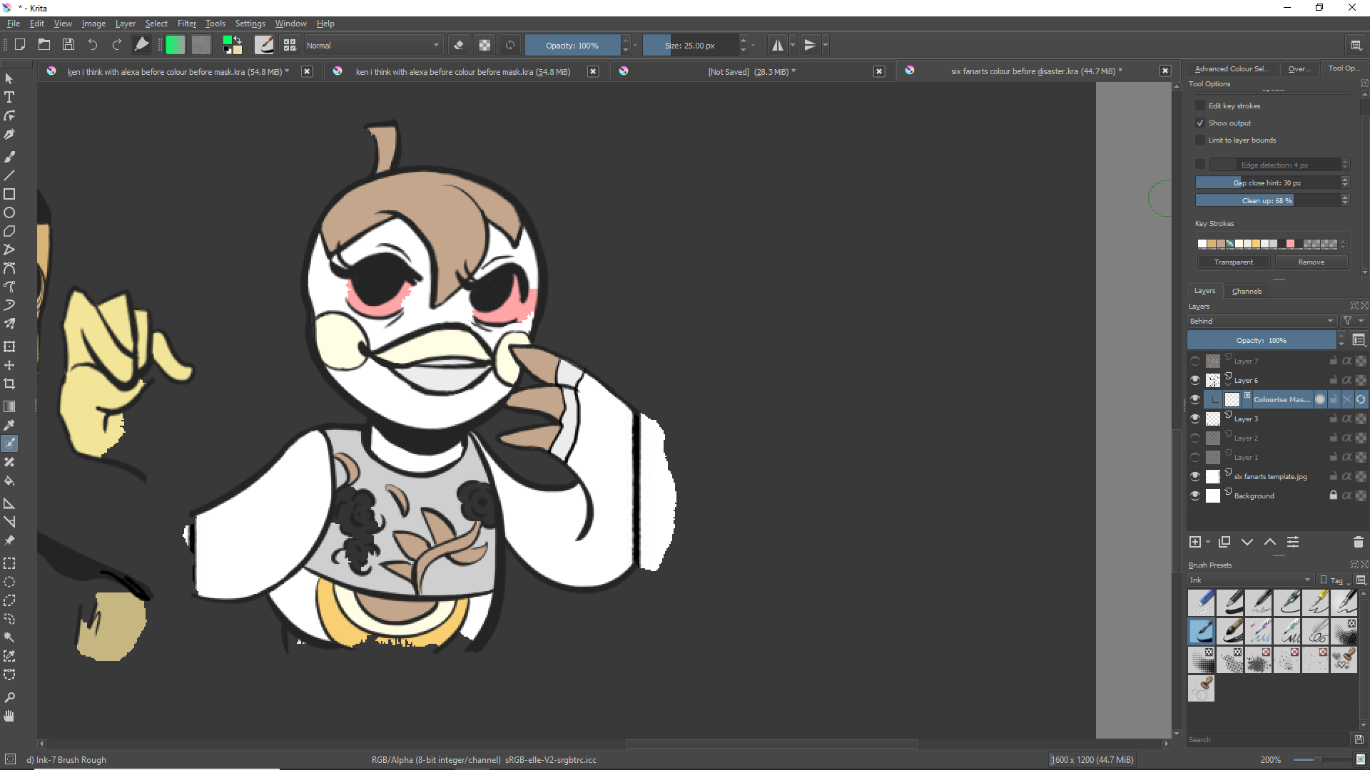
Task: Move layer up with arrow button
Action: click(1270, 542)
